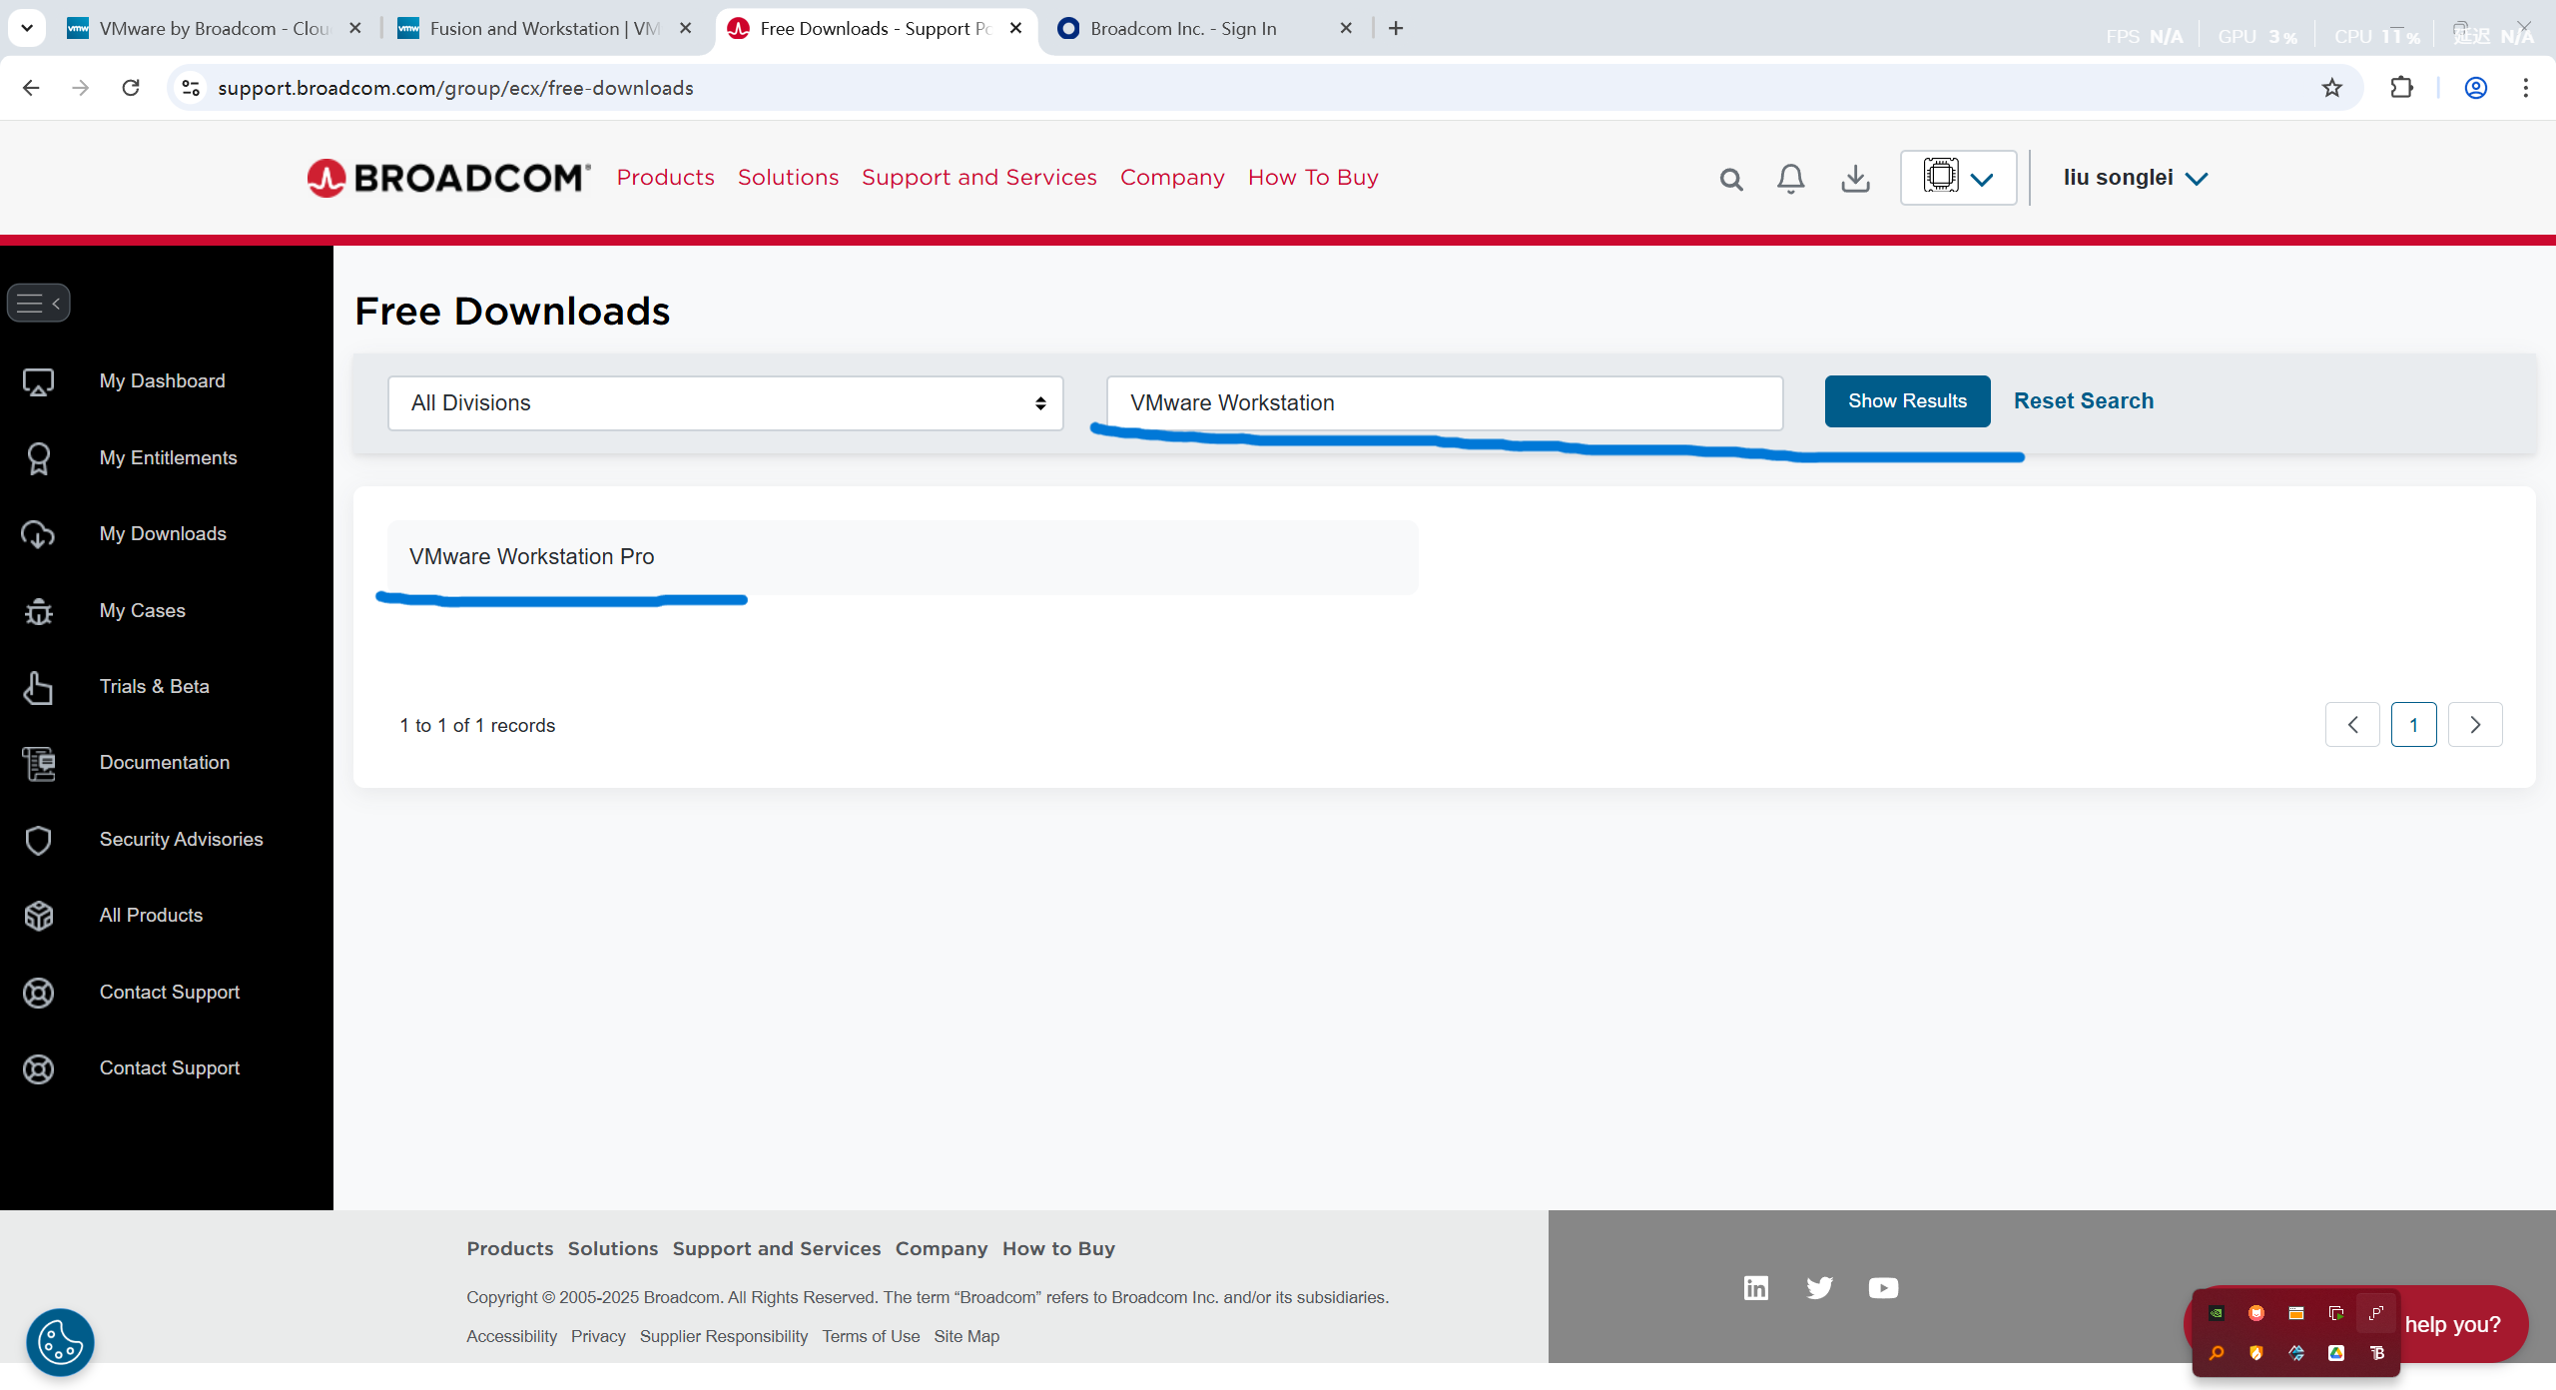
Task: Open notifications bell icon
Action: coord(1790,179)
